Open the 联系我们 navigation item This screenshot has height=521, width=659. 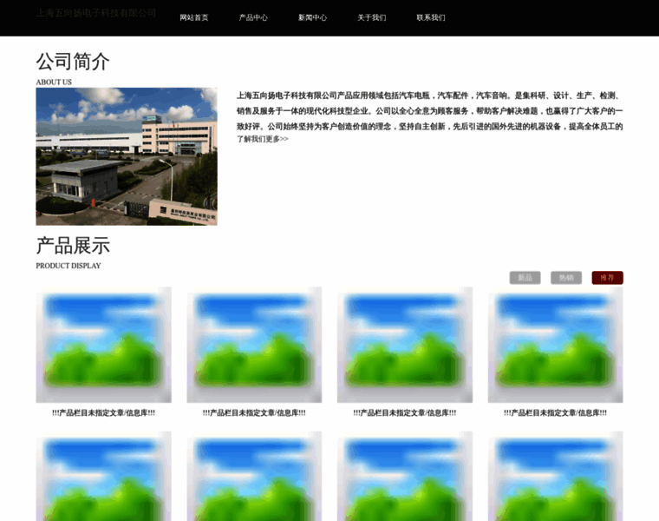coord(431,17)
